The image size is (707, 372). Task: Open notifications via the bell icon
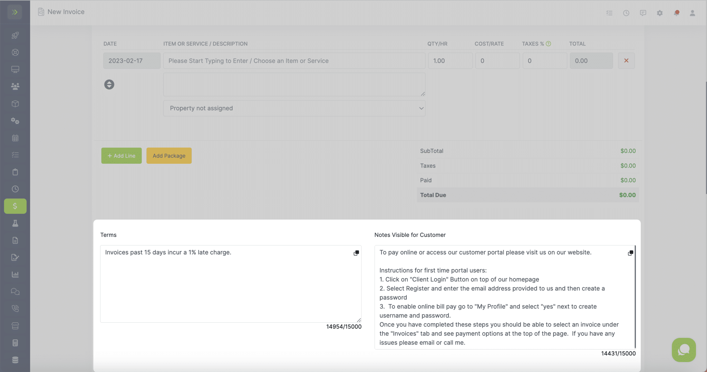pyautogui.click(x=676, y=13)
